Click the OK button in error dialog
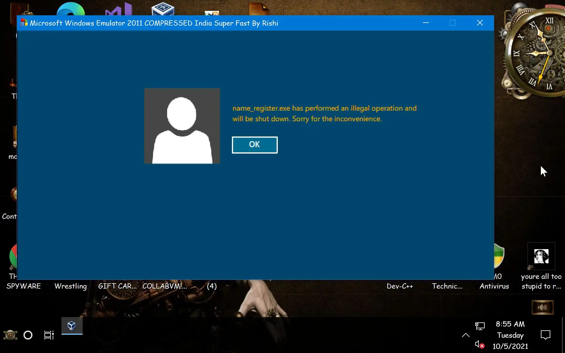This screenshot has width=565, height=353. [x=255, y=145]
